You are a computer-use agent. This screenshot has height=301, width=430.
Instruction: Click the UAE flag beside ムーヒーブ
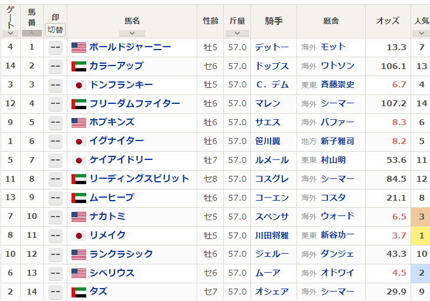pos(79,198)
